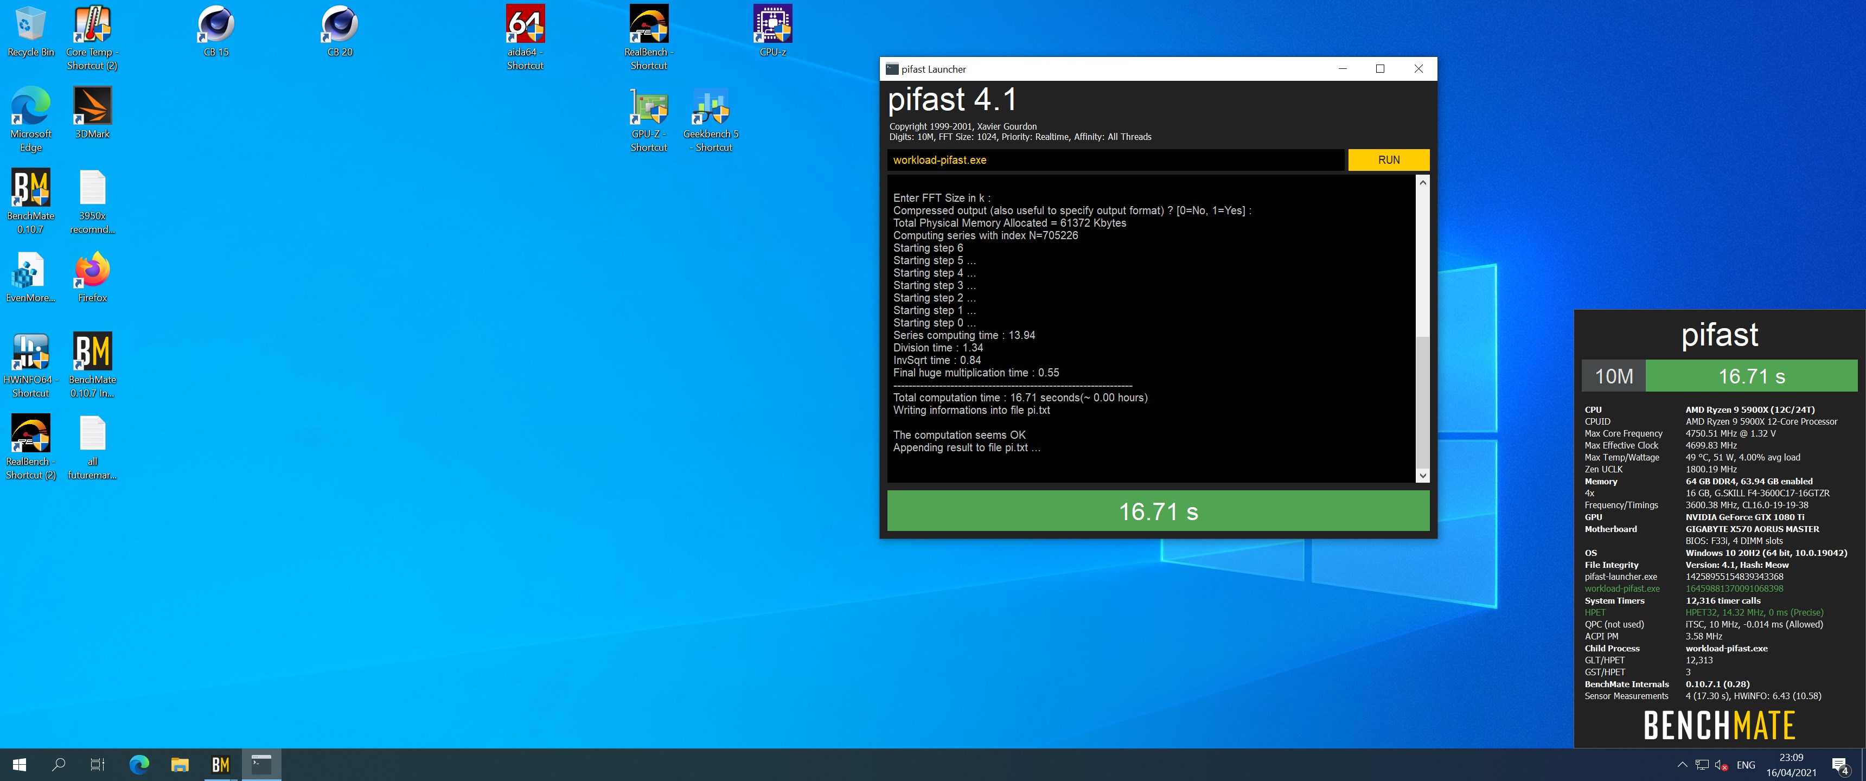Image resolution: width=1866 pixels, height=781 pixels.
Task: Switch to pifast console on taskbar
Action: [x=261, y=764]
